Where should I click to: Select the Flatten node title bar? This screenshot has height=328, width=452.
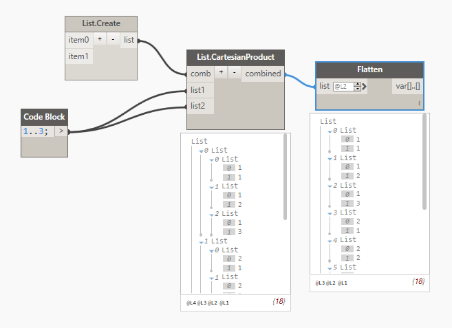[369, 70]
